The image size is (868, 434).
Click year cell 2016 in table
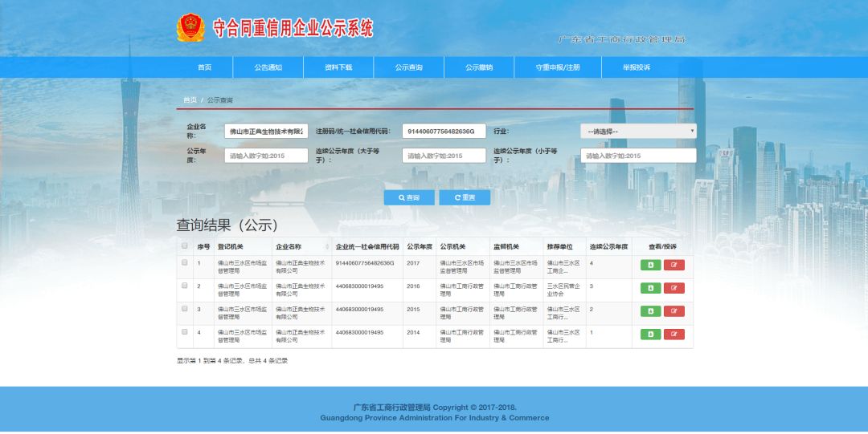point(414,286)
